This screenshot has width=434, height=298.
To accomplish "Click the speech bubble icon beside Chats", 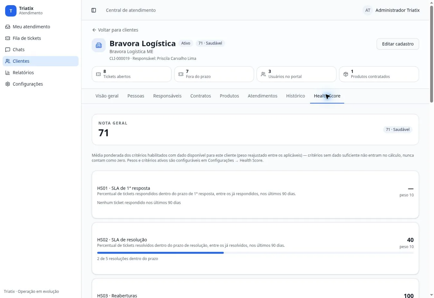I will pos(8,50).
